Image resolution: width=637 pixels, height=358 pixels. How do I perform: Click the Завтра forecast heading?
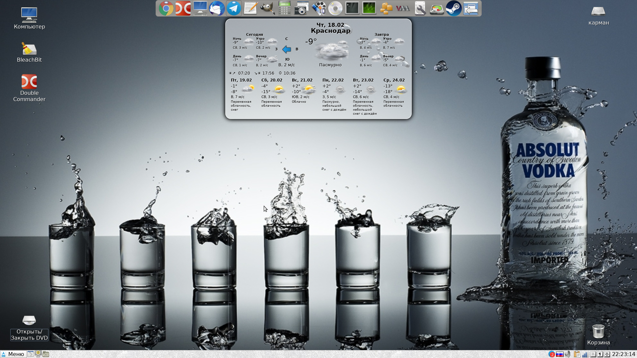(x=382, y=34)
